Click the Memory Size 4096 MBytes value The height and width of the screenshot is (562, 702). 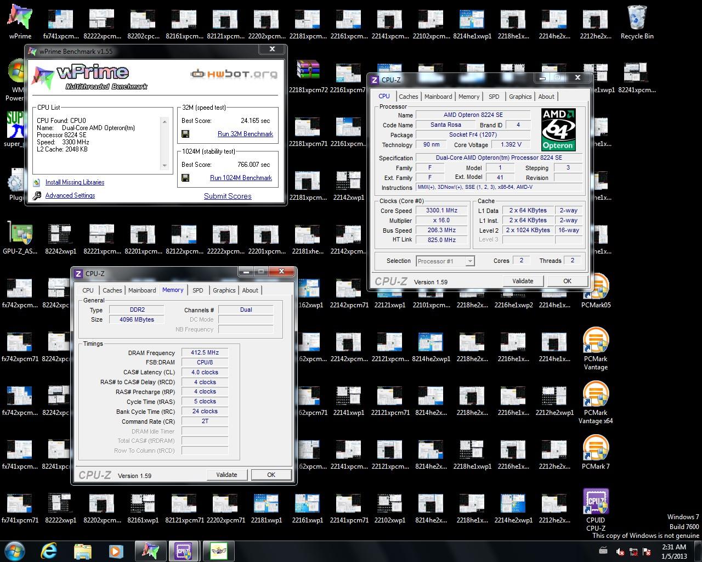coord(137,319)
